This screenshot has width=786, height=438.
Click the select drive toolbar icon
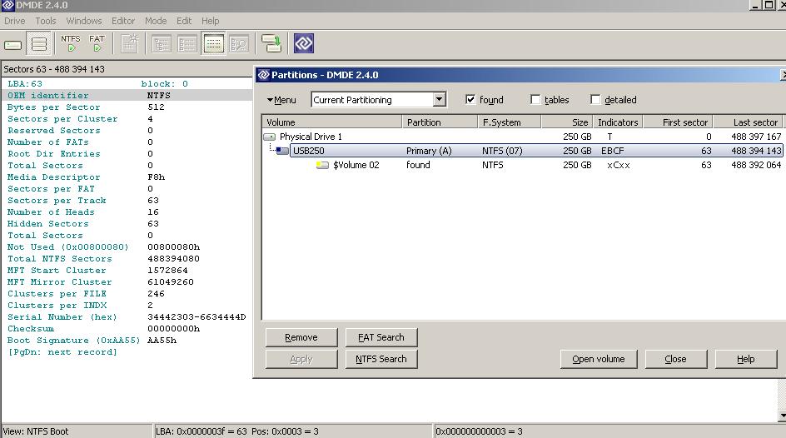click(x=13, y=44)
